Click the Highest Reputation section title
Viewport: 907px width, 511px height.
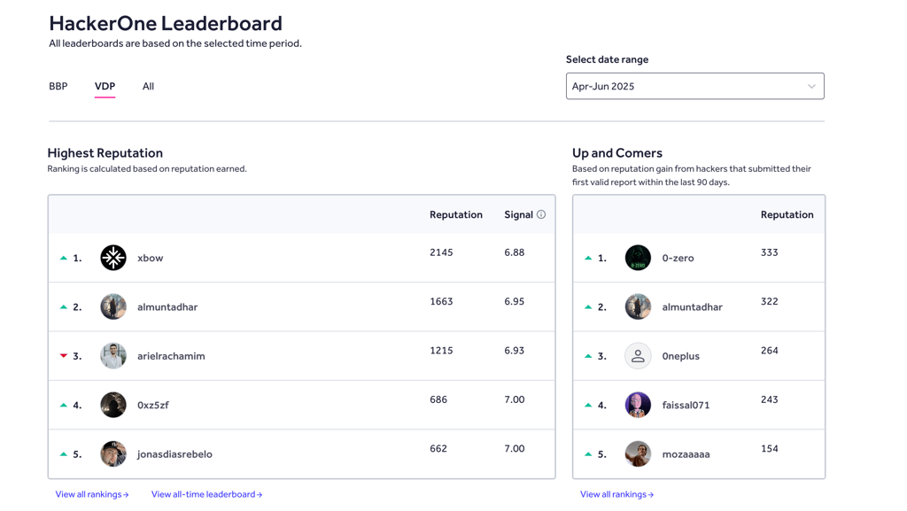(105, 153)
